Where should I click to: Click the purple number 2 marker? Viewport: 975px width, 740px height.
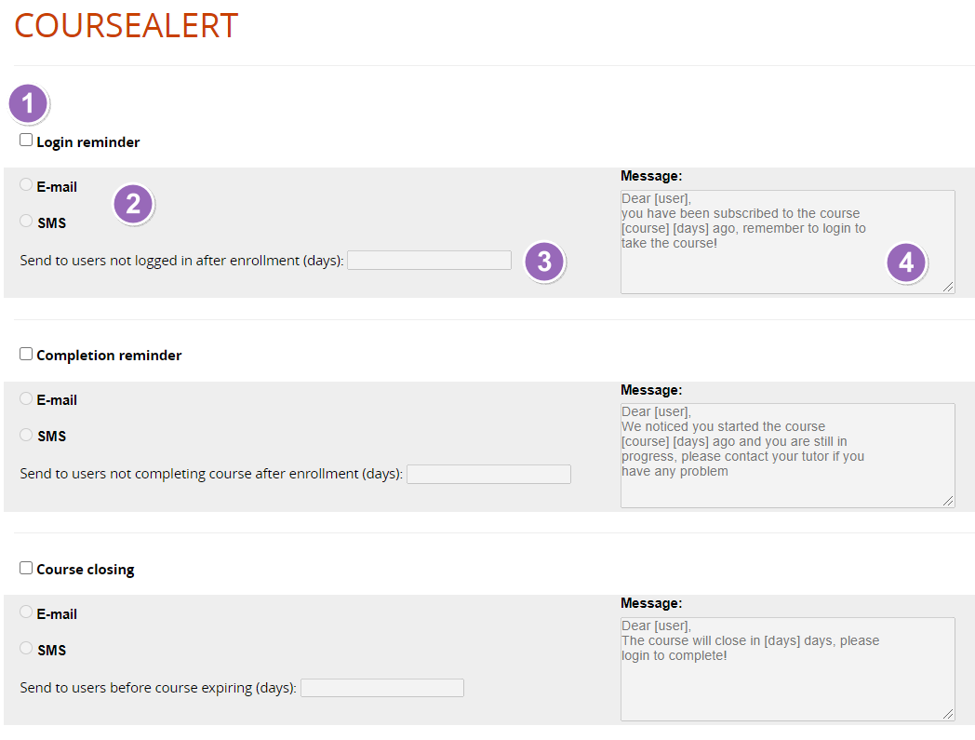(x=133, y=204)
